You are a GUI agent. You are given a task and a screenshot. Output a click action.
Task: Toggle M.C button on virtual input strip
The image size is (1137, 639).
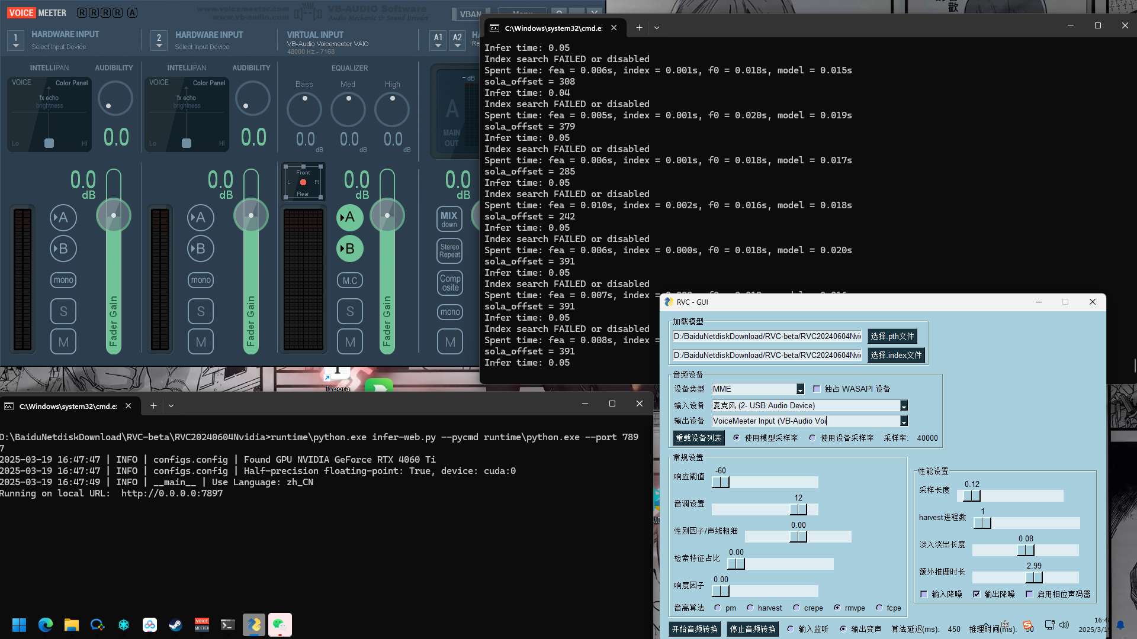tap(350, 280)
